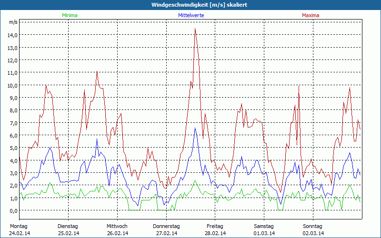Select the 'Mittwoch' day label

click(117, 226)
